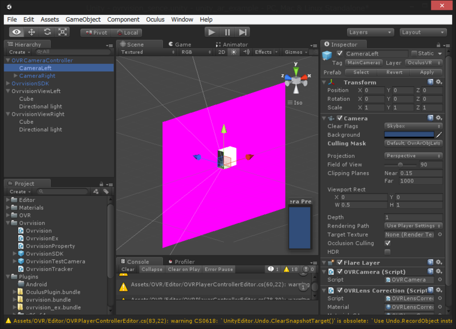Open the Layout dropdown
This screenshot has height=329, width=456.
coord(423,33)
